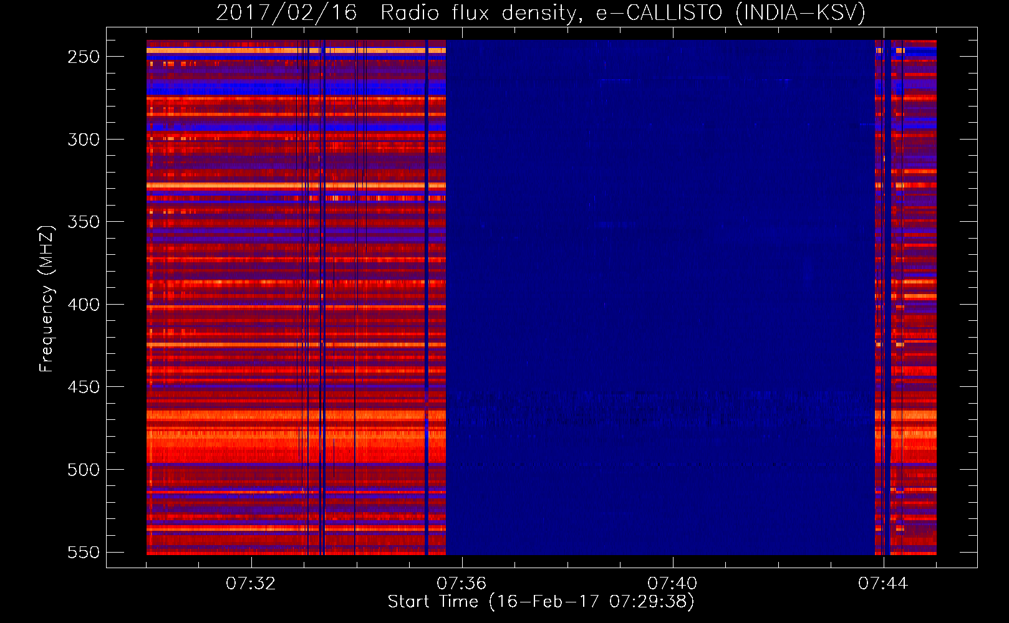
Task: Click the 550 frequency tick label
Action: tap(84, 552)
